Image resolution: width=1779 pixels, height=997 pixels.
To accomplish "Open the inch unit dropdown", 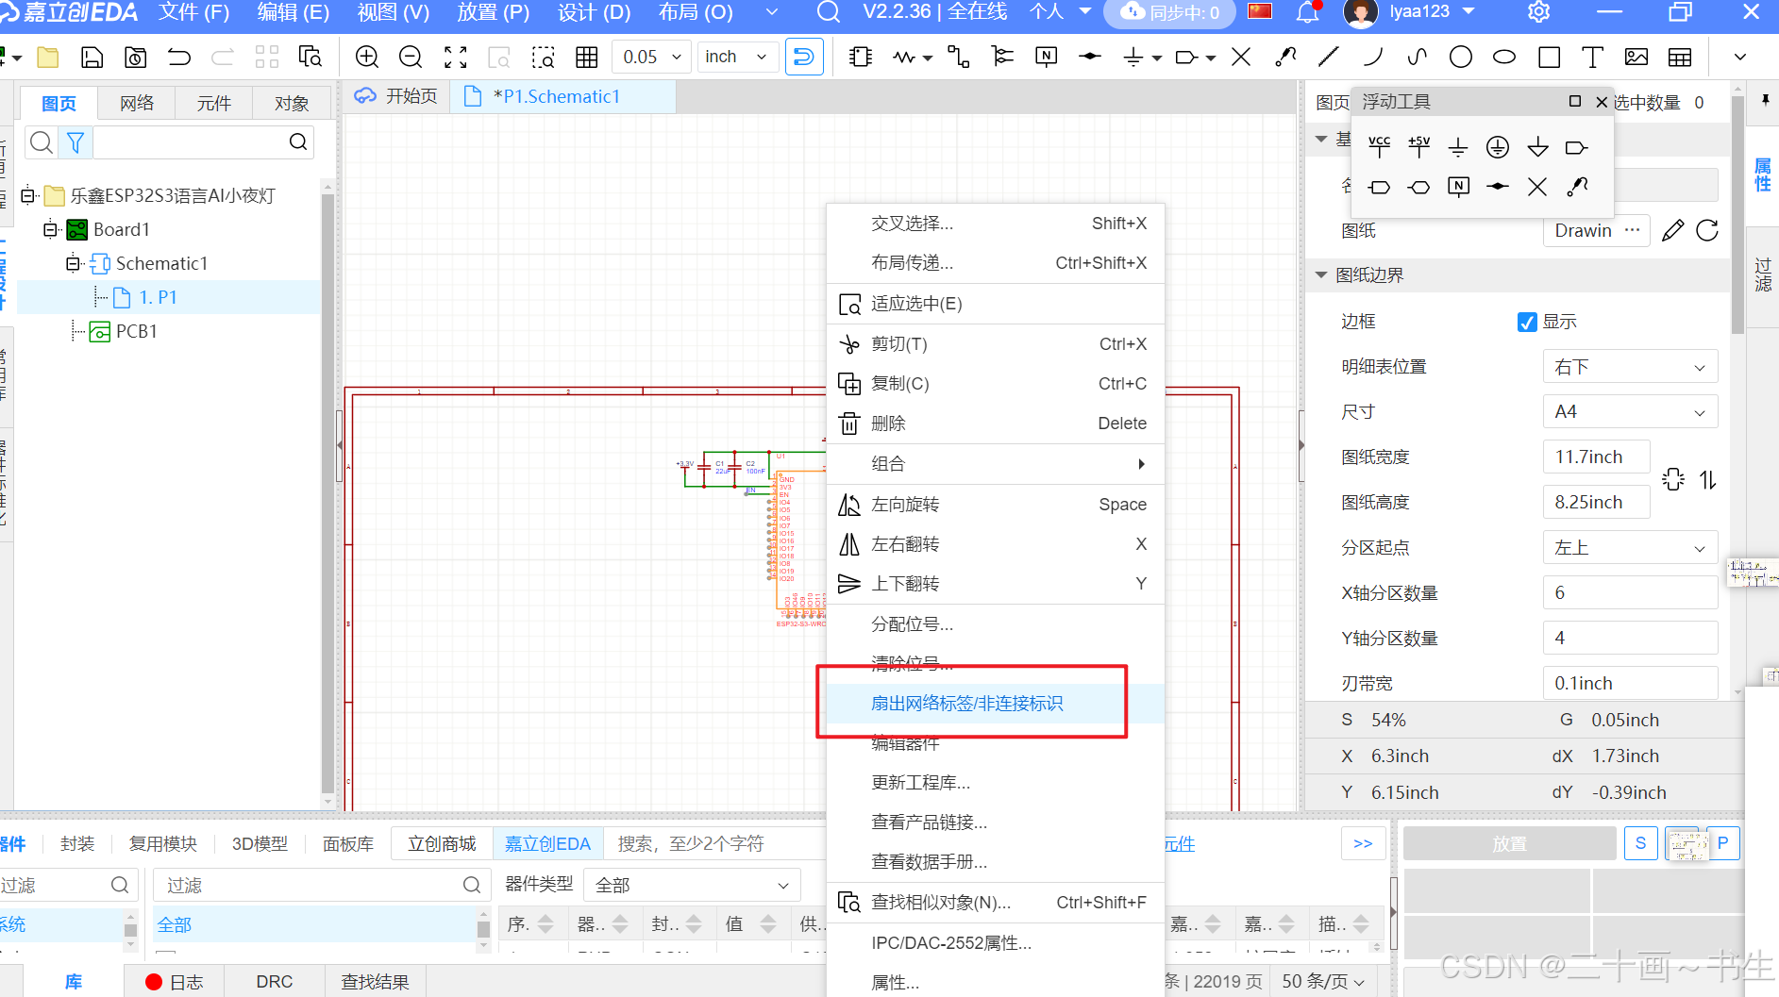I will click(x=738, y=58).
